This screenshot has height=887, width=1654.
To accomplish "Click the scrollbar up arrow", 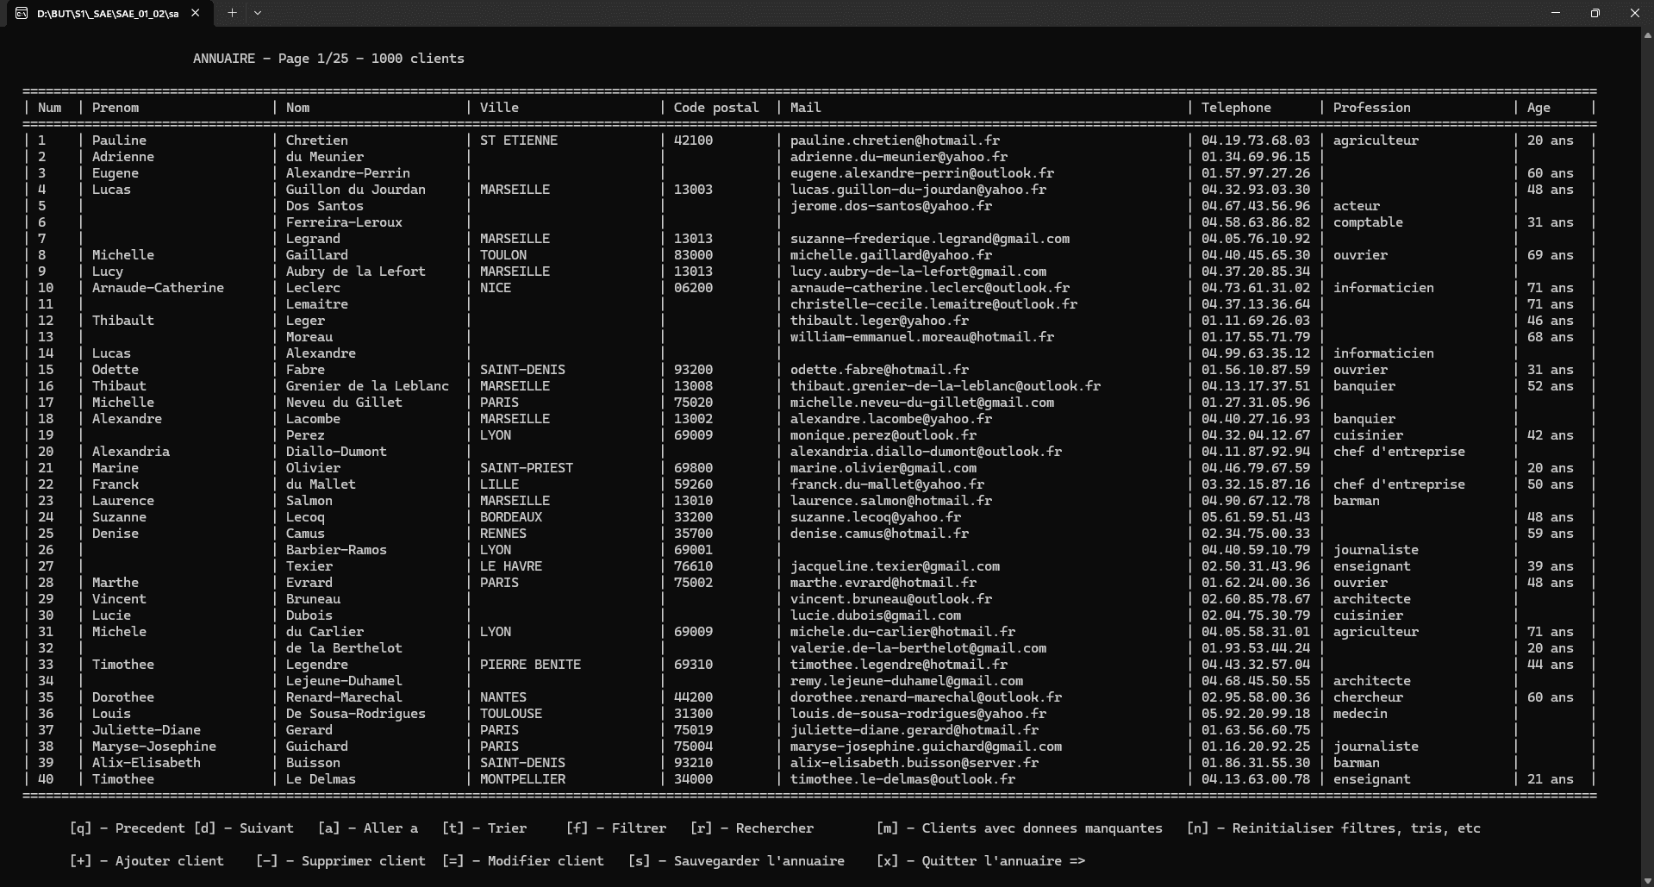I will click(x=1648, y=36).
